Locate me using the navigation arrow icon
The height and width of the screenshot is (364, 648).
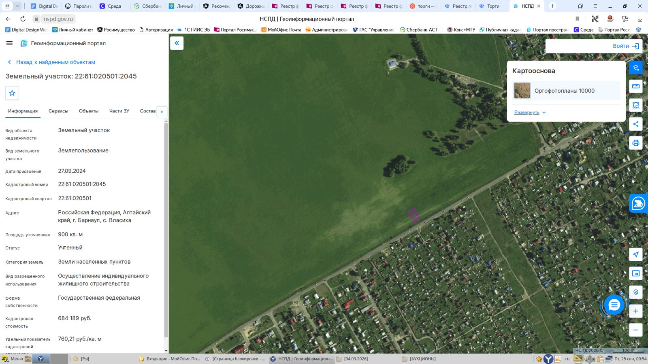pyautogui.click(x=636, y=254)
